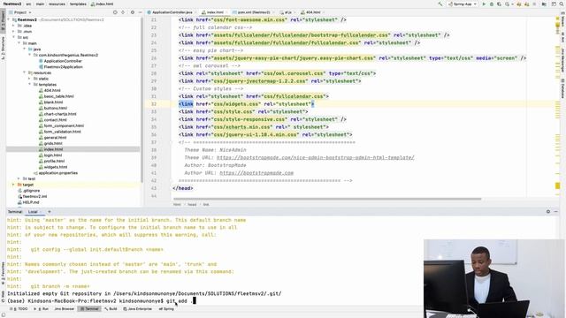
Task: Click the Search Everywhere magnifier icon
Action: click(562, 4)
